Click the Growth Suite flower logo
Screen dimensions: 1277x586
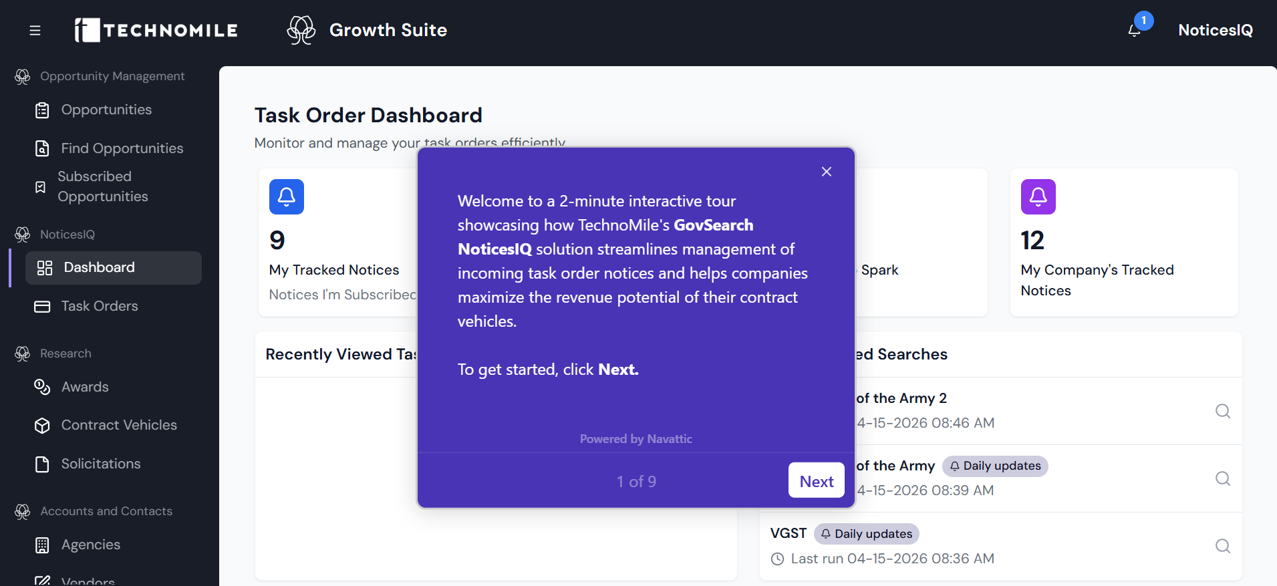(301, 30)
